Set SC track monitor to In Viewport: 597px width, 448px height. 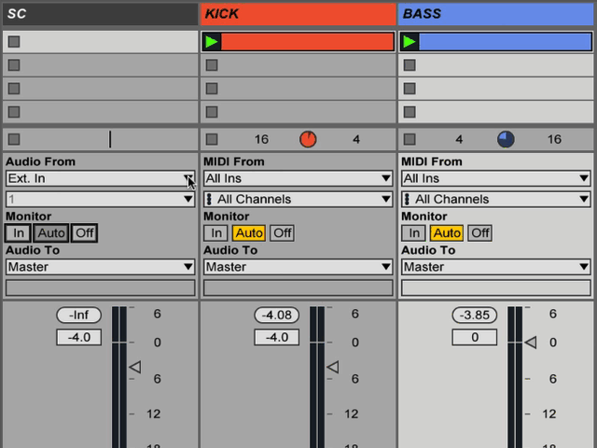point(18,232)
